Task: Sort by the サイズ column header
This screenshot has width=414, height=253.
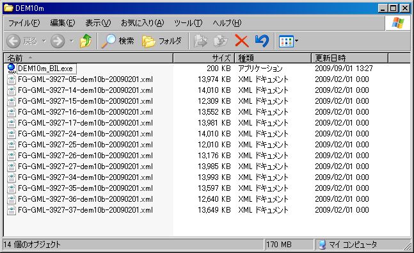Action: pyautogui.click(x=204, y=58)
